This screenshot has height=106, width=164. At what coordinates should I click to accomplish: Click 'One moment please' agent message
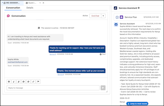click(81, 71)
